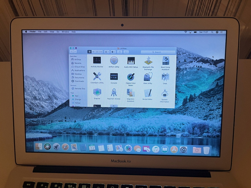Viewport: 251px width, 188px height.
Task: Go forward in Finder window
Action: (75, 51)
